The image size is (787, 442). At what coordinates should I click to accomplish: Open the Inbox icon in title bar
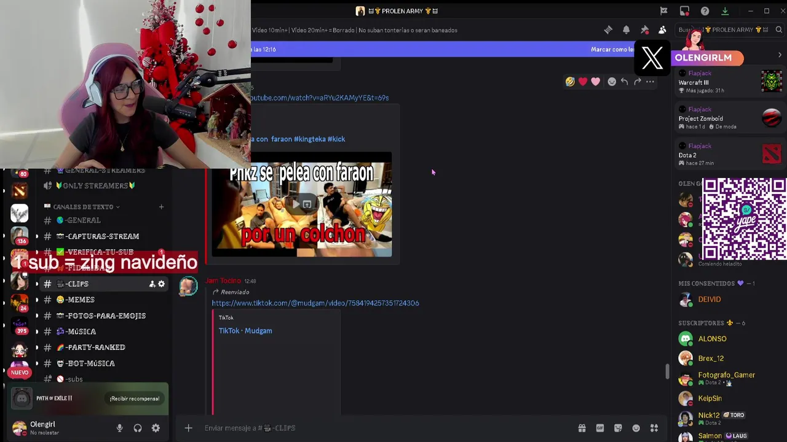[684, 11]
